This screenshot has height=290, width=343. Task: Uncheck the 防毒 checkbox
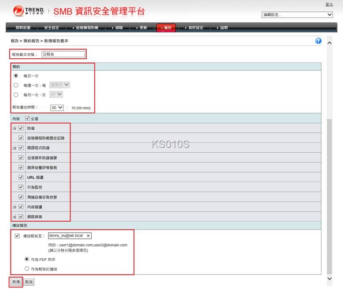click(21, 128)
